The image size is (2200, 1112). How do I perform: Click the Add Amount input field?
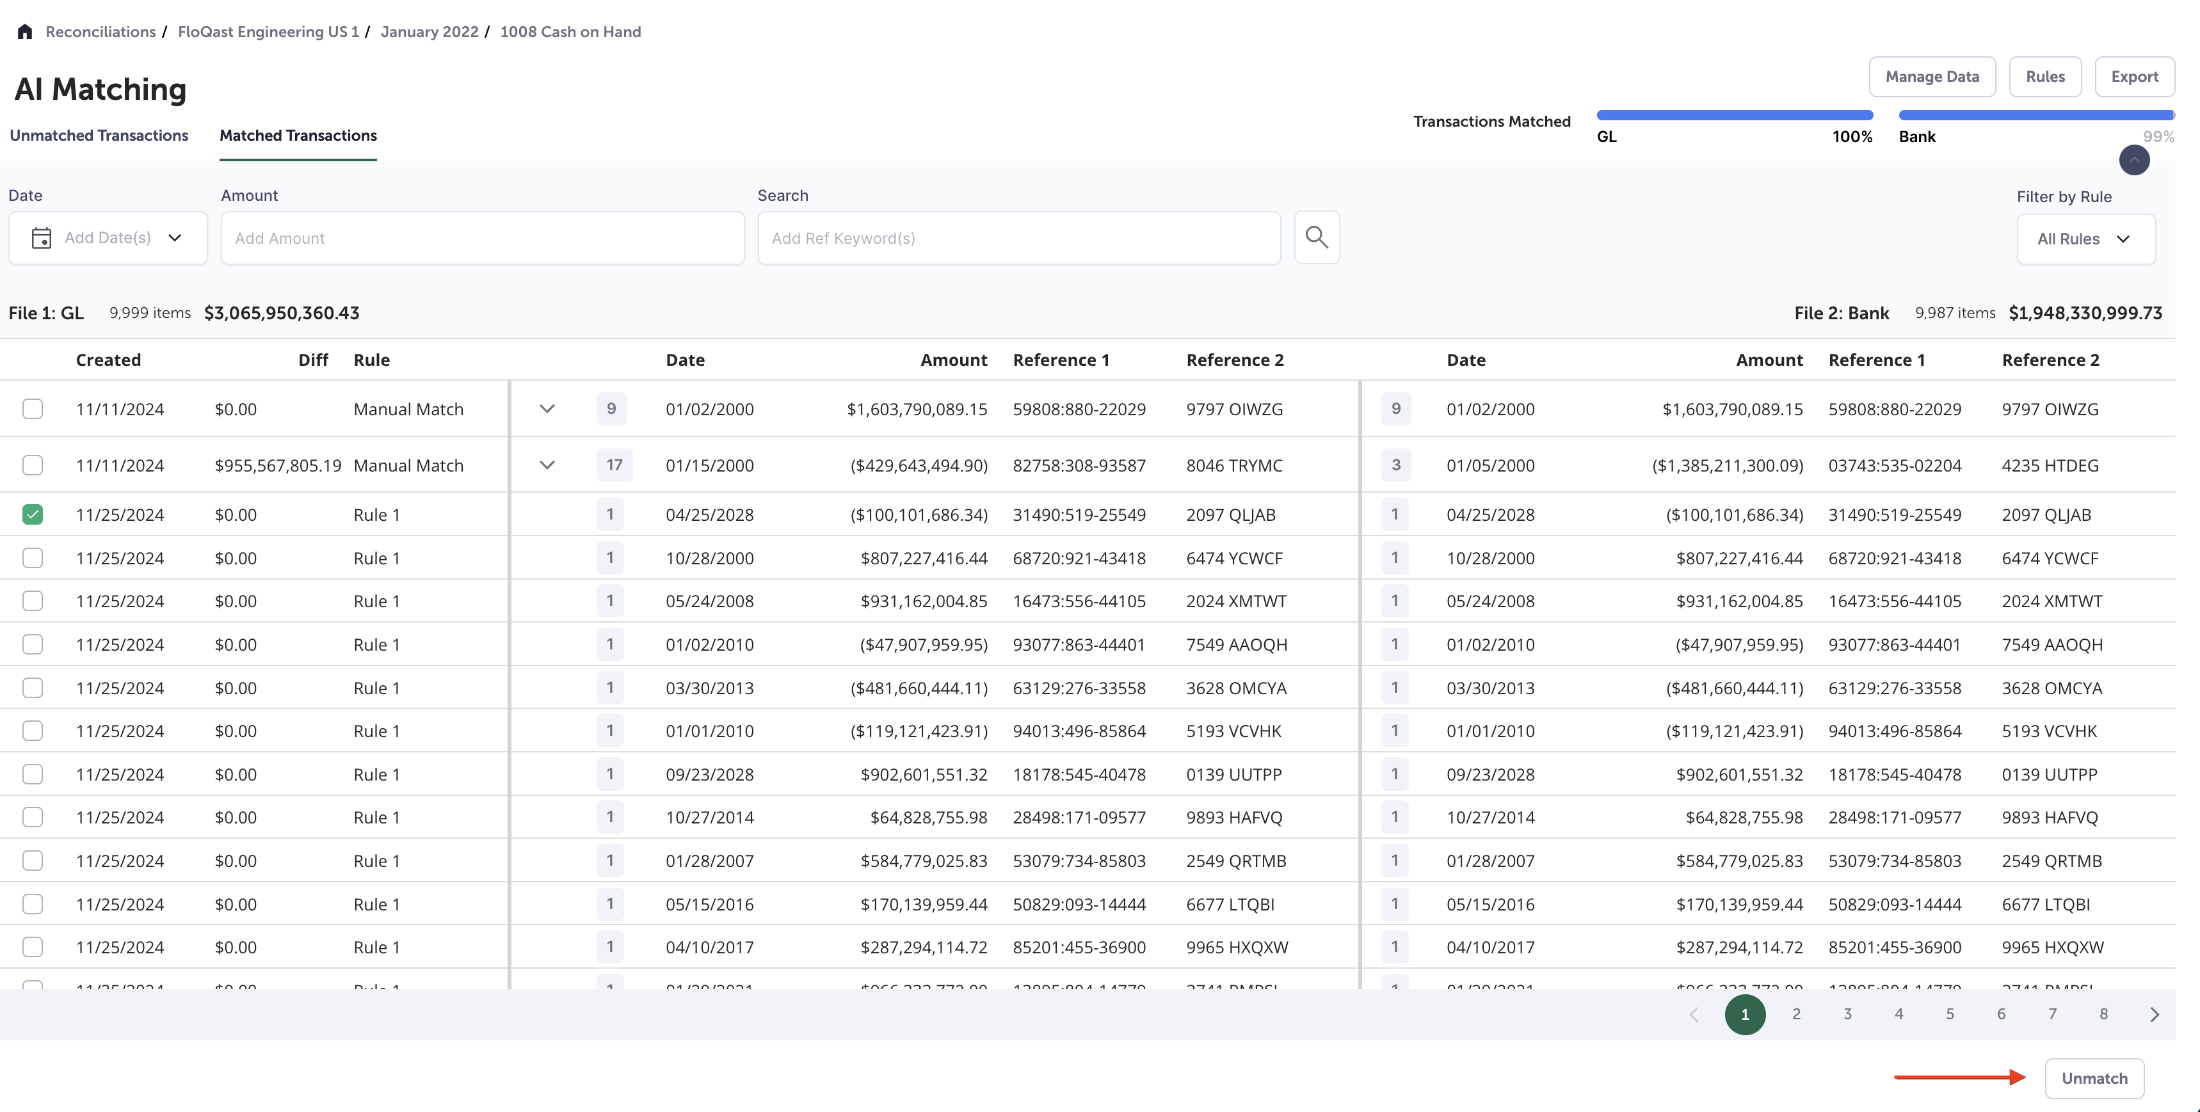482,238
